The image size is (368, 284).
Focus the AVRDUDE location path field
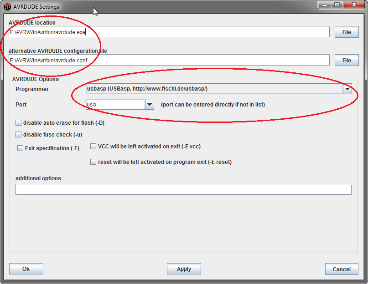point(169,32)
